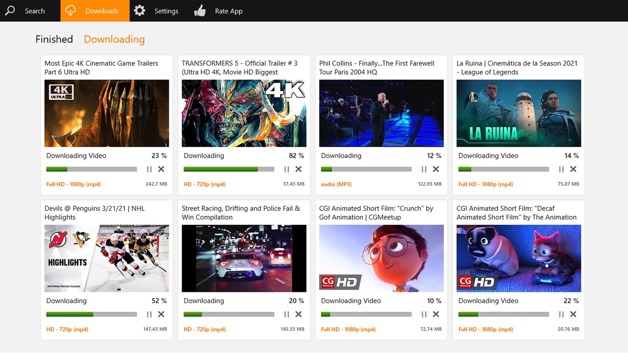This screenshot has height=353, width=628.
Task: Open the "Decaf" pug thumbnail
Action: point(519,259)
